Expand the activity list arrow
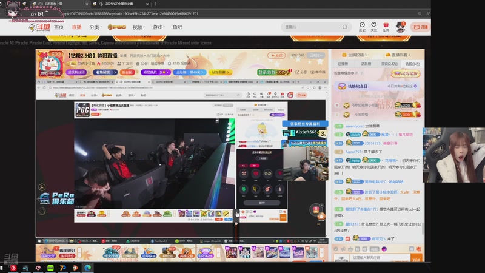The image size is (485, 273). [218, 252]
